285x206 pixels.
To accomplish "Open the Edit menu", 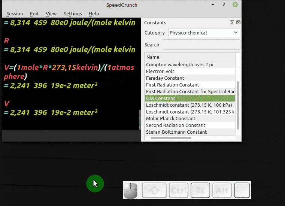I will click(34, 13).
